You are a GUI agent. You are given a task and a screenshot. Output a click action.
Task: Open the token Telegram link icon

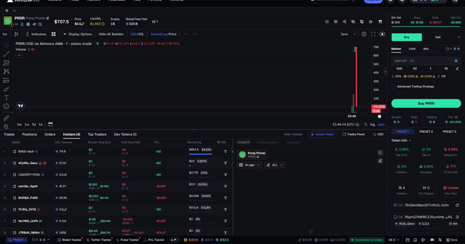click(34, 24)
